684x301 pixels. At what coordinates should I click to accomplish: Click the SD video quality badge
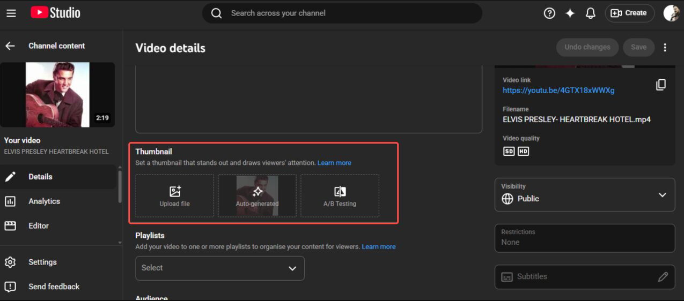point(509,152)
